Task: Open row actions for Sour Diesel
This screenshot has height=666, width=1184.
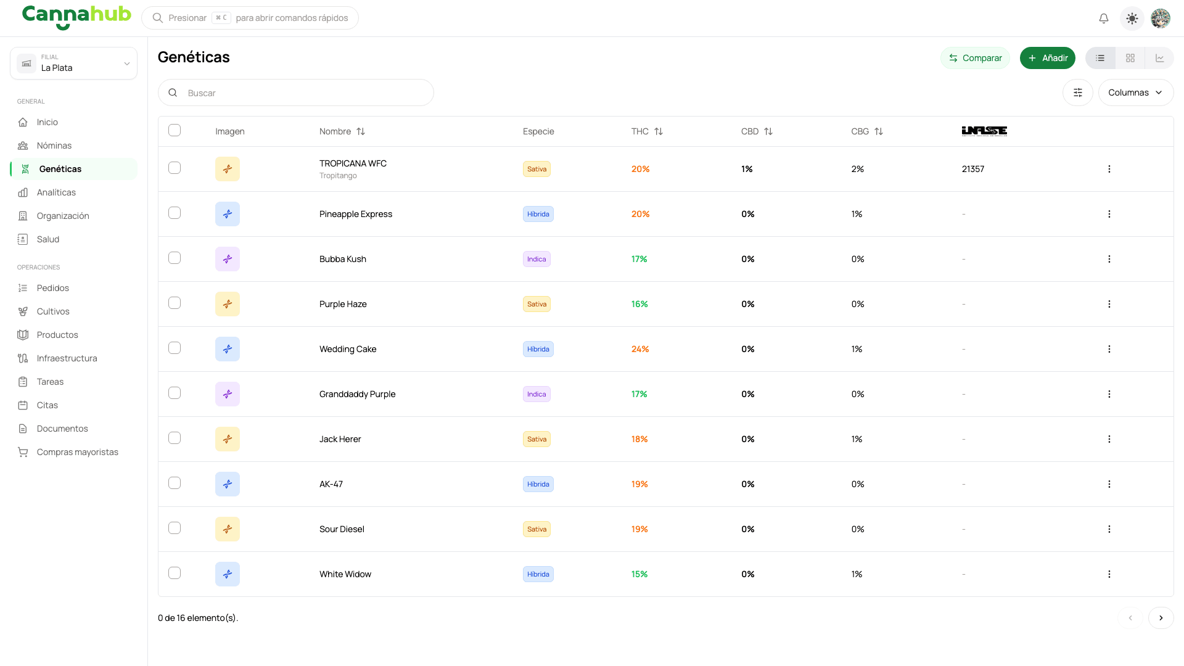Action: [1109, 529]
